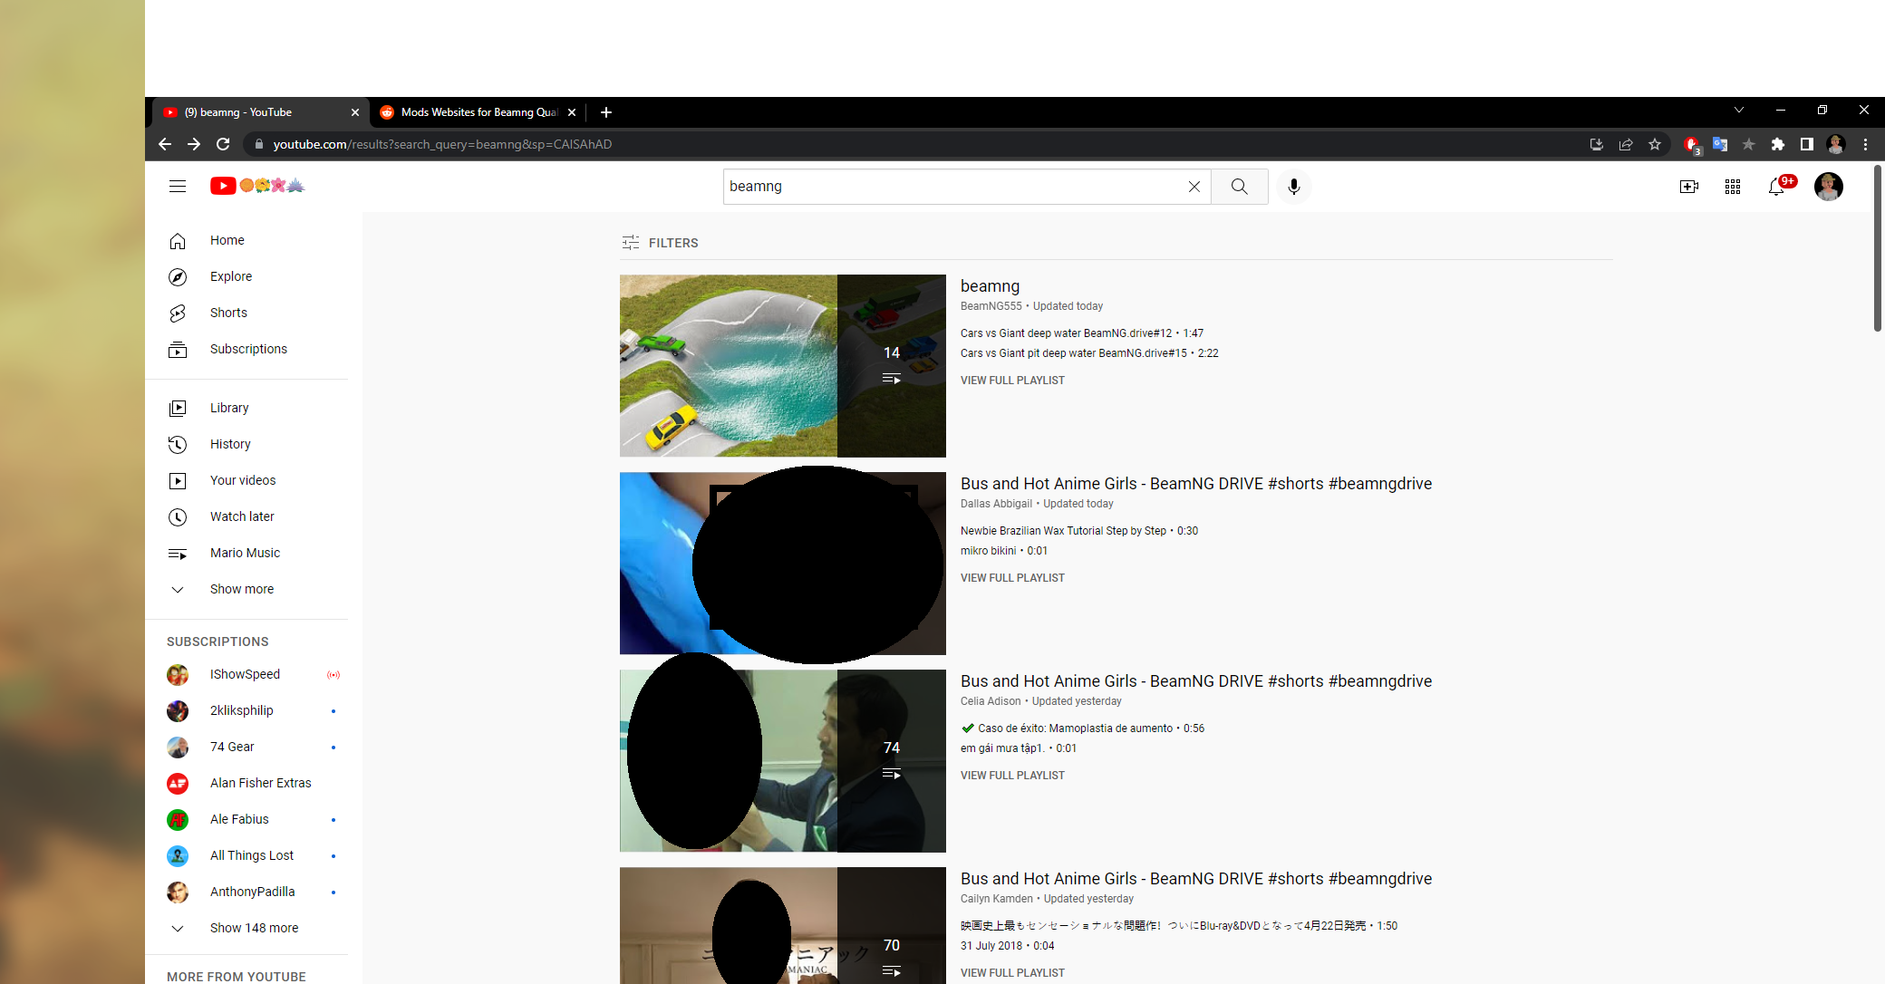Screen dimensions: 1885x984
Task: Open the All Things Lost channel
Action: click(x=246, y=855)
